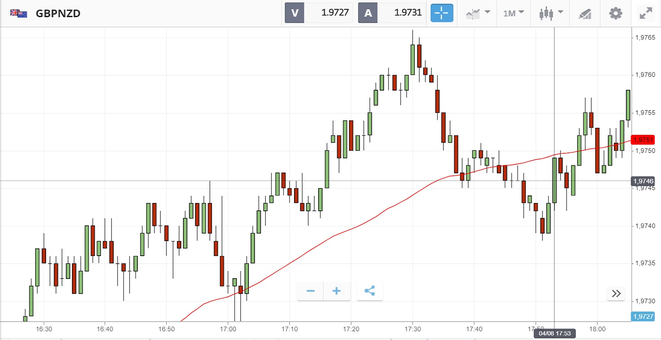Screen dimensions: 661x340
Task: Click the red 1,9751 moving average price tag
Action: (x=643, y=140)
